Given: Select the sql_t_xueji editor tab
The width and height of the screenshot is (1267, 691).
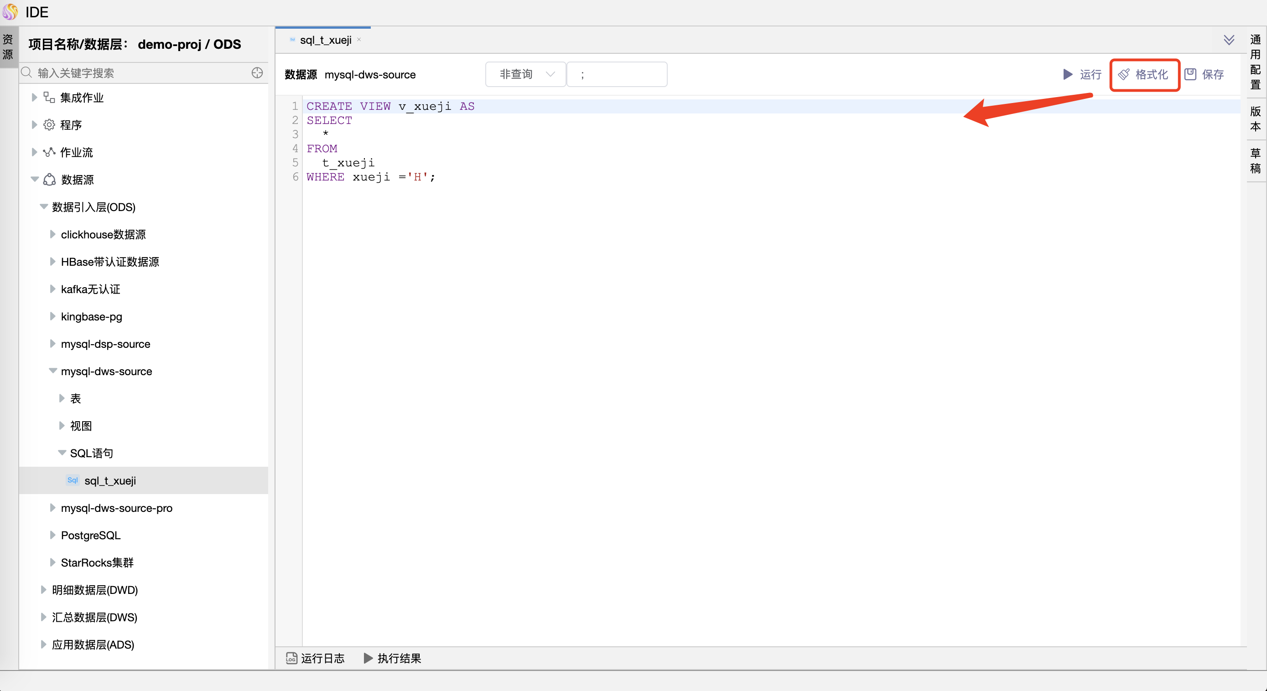Looking at the screenshot, I should coord(326,39).
